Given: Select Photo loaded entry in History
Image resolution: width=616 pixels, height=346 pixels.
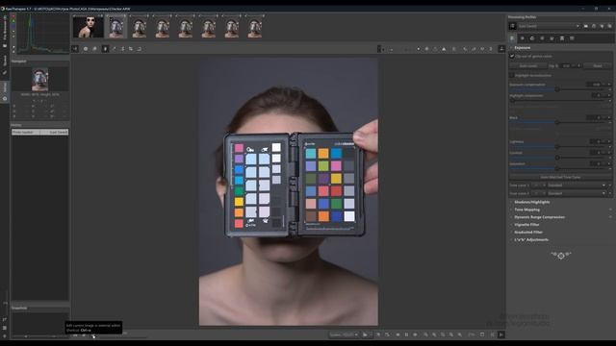Looking at the screenshot, I should click(x=40, y=133).
